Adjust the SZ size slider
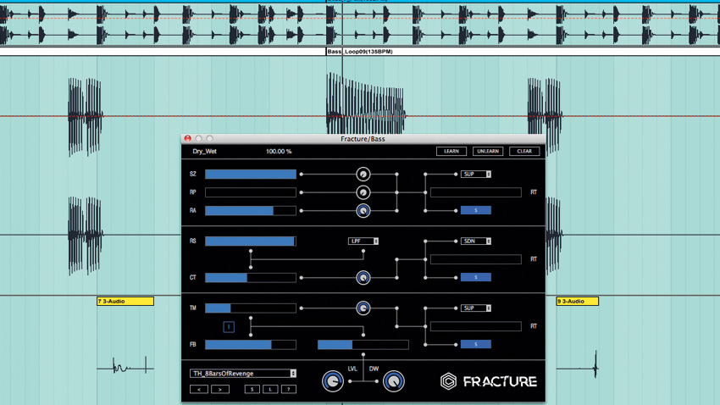This screenshot has height=405, width=720. [250, 174]
